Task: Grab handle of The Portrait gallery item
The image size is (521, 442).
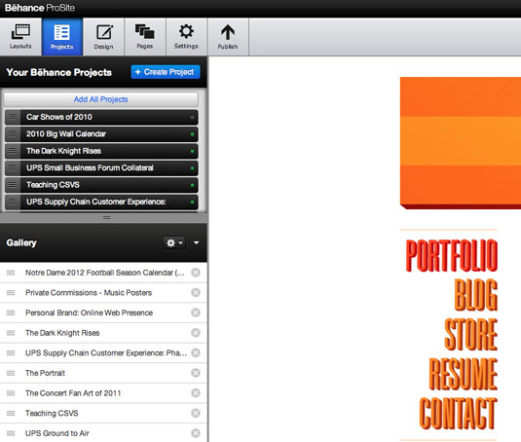Action: coord(11,373)
